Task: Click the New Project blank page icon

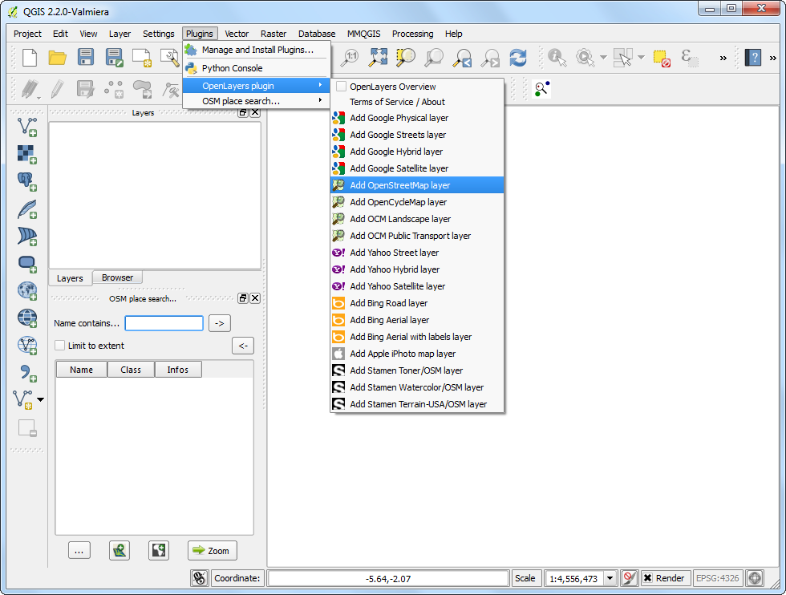Action: (x=30, y=58)
